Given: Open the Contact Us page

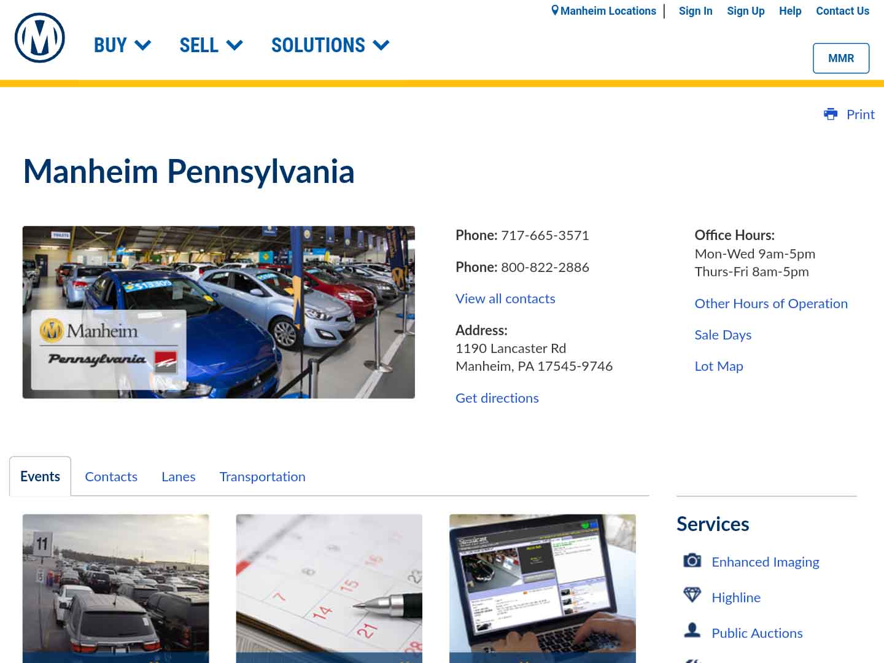Looking at the screenshot, I should point(842,11).
